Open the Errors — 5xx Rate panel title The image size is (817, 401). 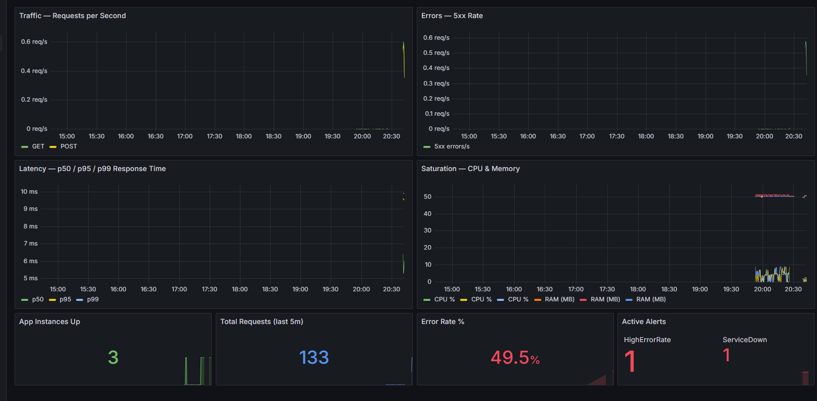pos(452,16)
